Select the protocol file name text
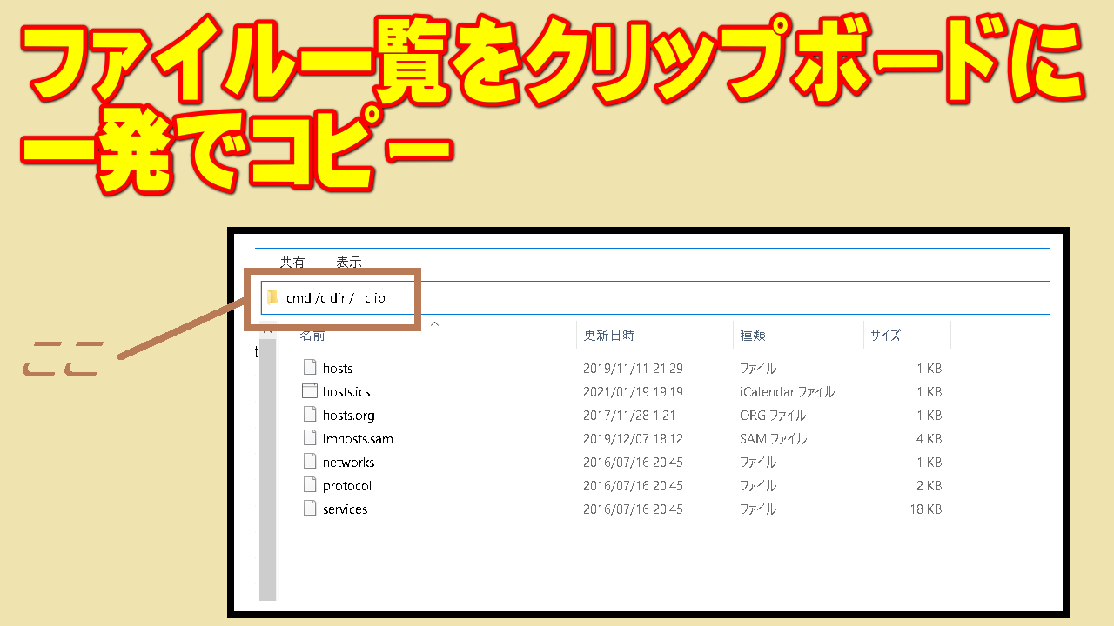The image size is (1114, 626). coord(348,485)
